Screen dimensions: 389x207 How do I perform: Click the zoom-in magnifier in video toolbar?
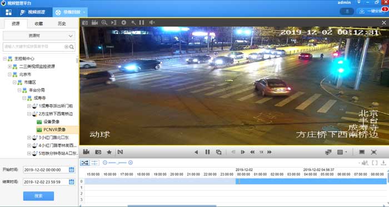coord(104,23)
